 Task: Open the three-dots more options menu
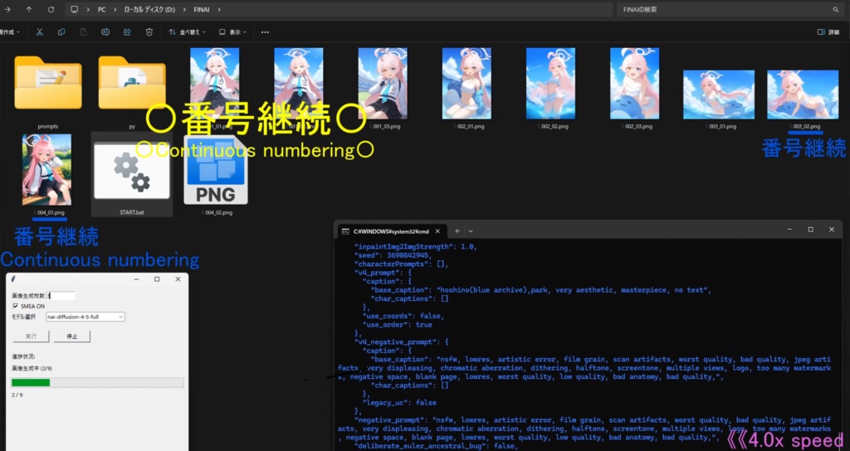265,32
